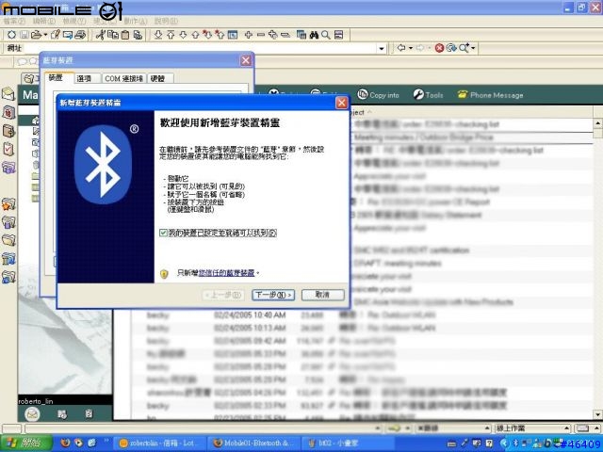The height and width of the screenshot is (452, 603).
Task: Click the help question-mark tray icon
Action: pos(489,444)
